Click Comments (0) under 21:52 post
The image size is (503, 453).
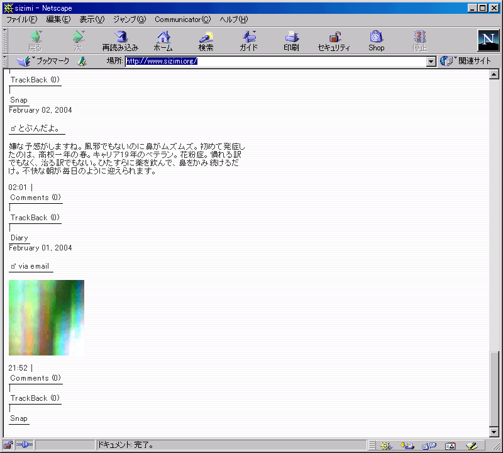click(x=35, y=378)
